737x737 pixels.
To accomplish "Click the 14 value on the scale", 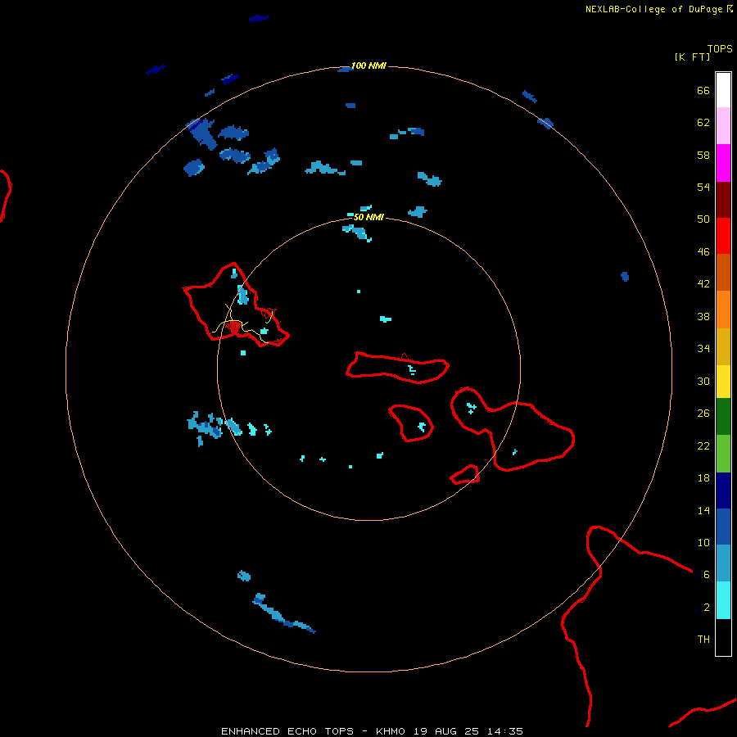I will 703,510.
